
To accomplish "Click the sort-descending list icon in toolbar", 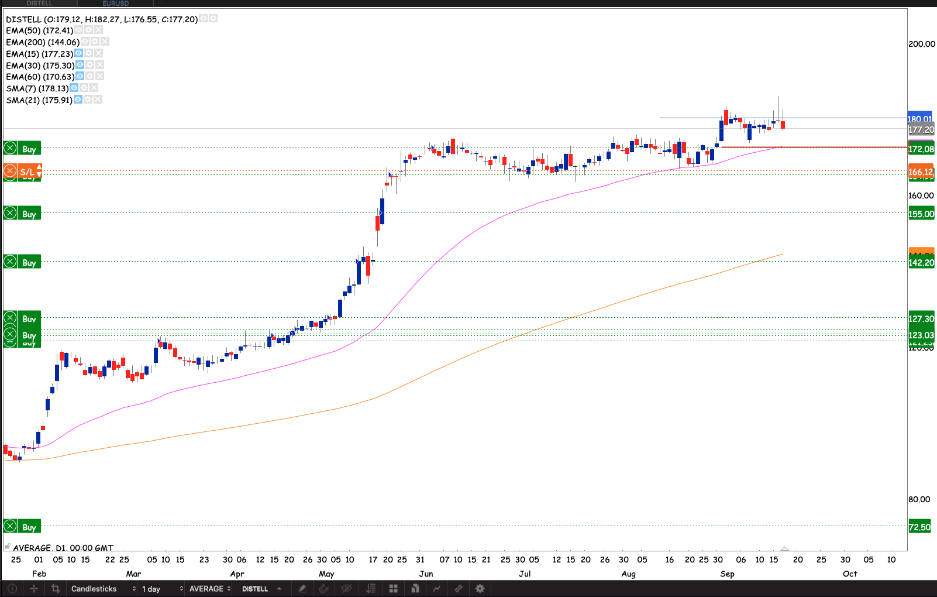I will click(x=371, y=589).
